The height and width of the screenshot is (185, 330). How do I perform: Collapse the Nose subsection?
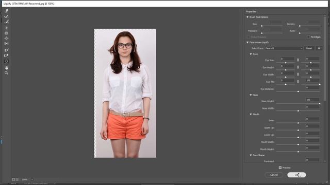[251, 95]
